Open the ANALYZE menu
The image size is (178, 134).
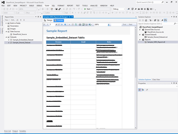(94, 6)
